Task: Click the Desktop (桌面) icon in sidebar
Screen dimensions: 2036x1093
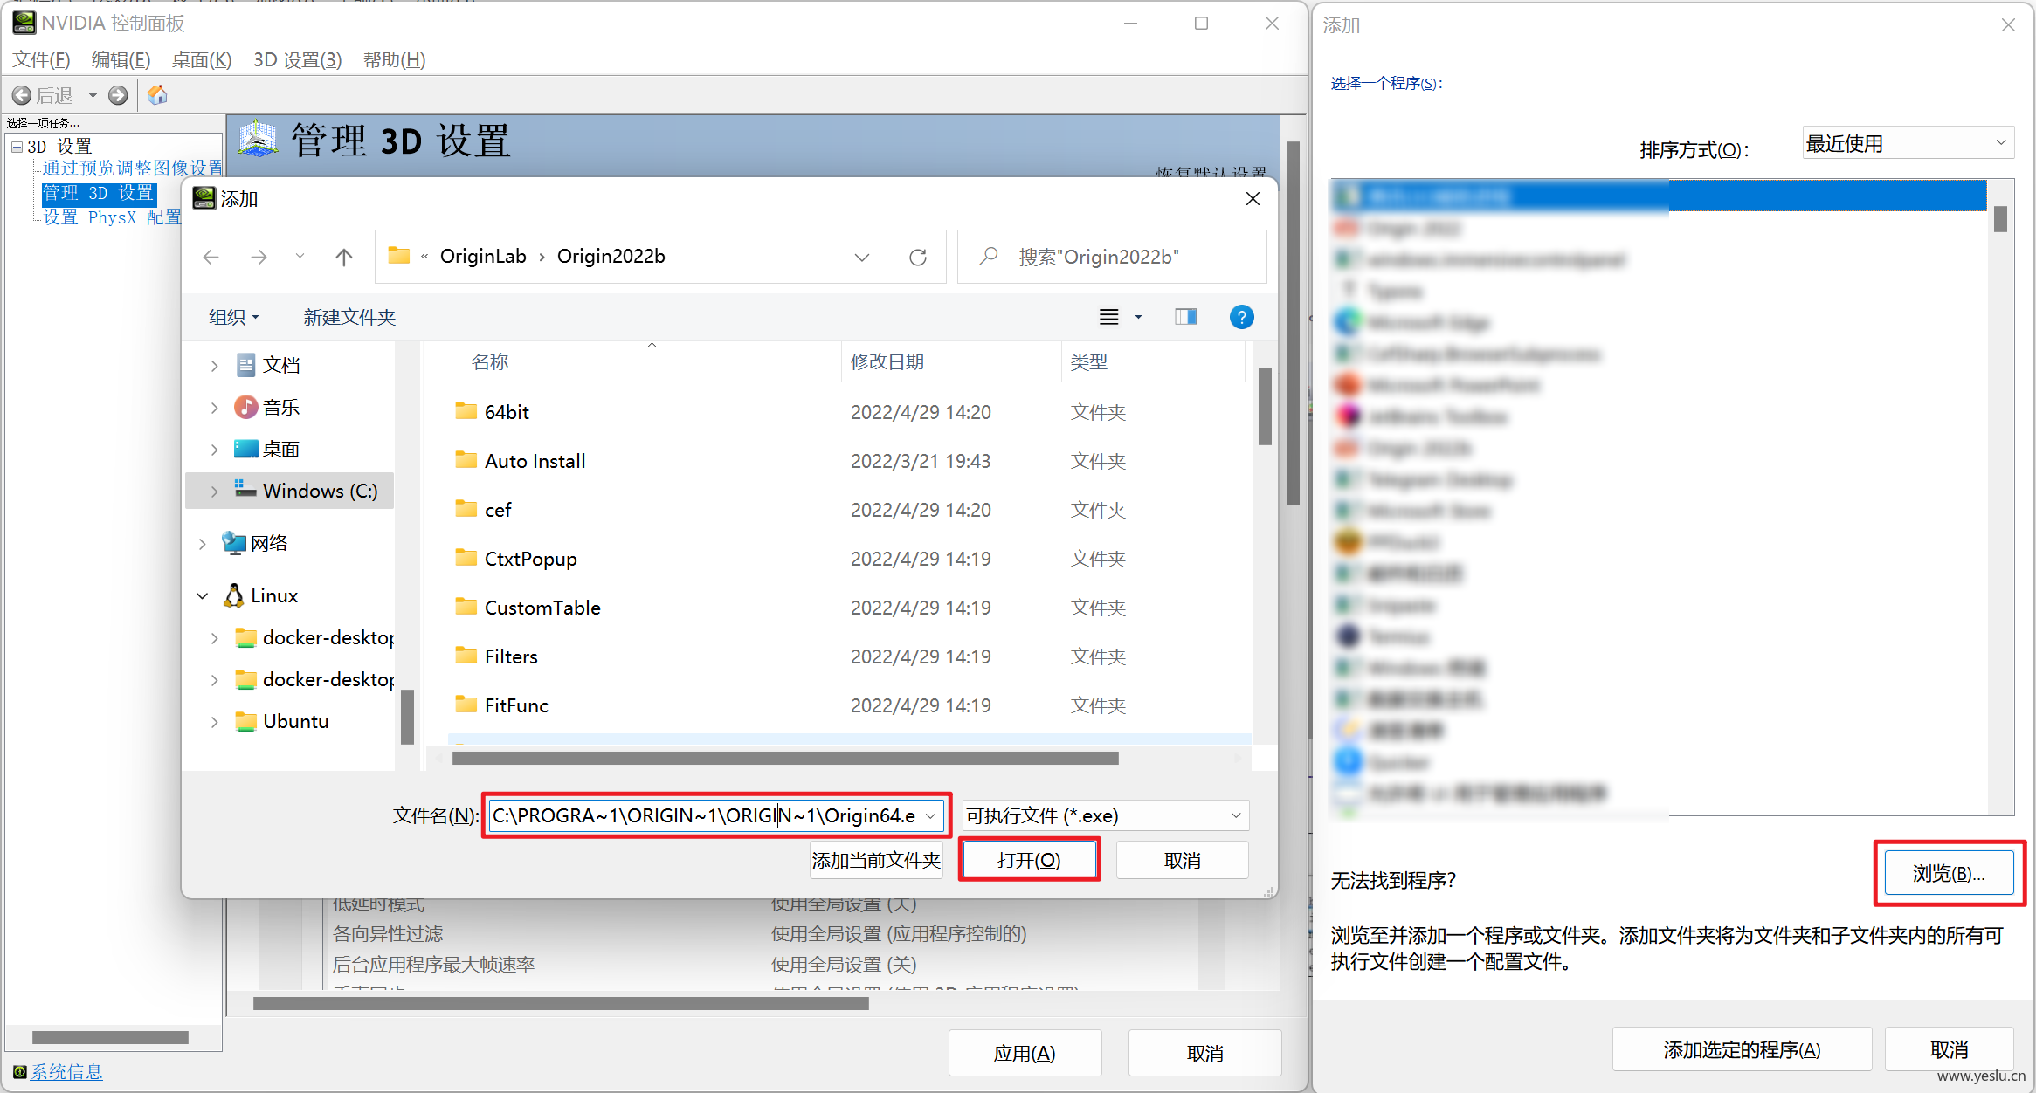Action: (246, 449)
